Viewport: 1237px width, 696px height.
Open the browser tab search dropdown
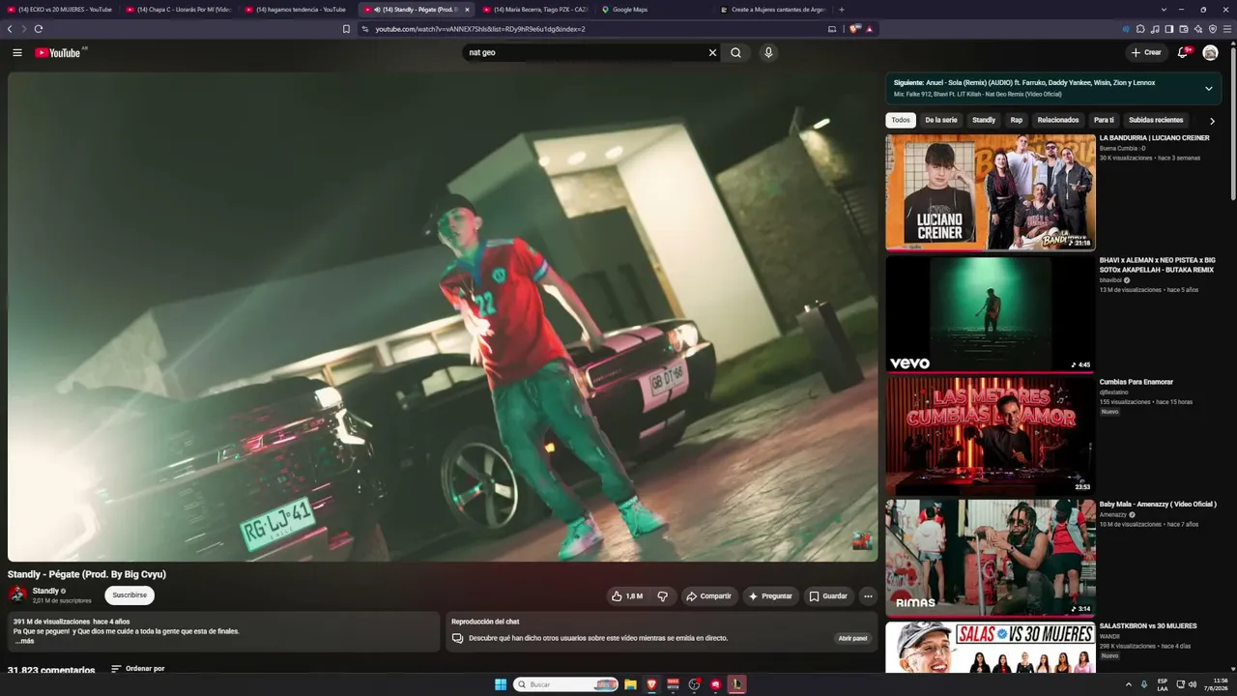click(1165, 10)
